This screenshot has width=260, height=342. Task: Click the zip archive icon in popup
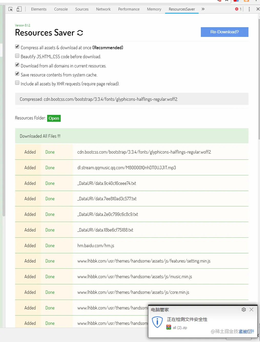click(x=169, y=327)
